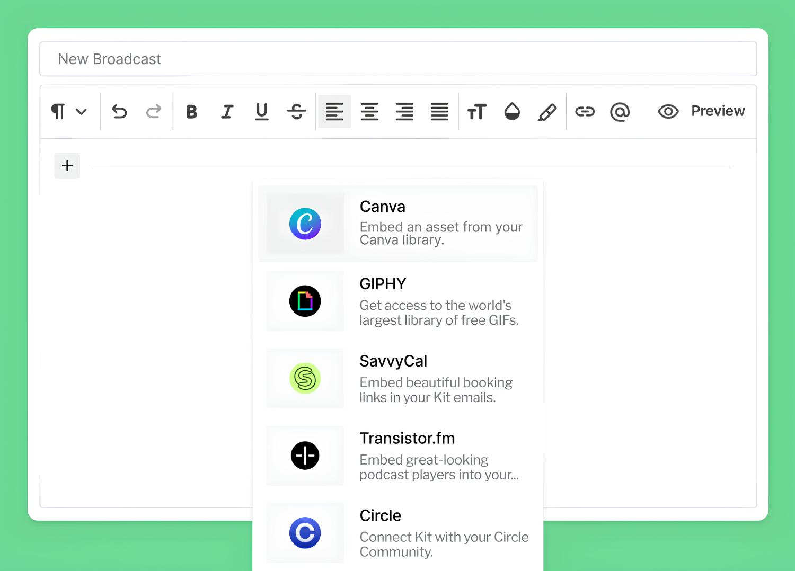Open the text color droplet picker
795x571 pixels.
pyautogui.click(x=512, y=112)
